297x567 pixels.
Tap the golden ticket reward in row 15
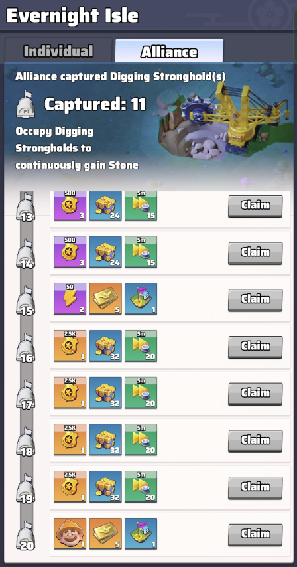(x=105, y=299)
